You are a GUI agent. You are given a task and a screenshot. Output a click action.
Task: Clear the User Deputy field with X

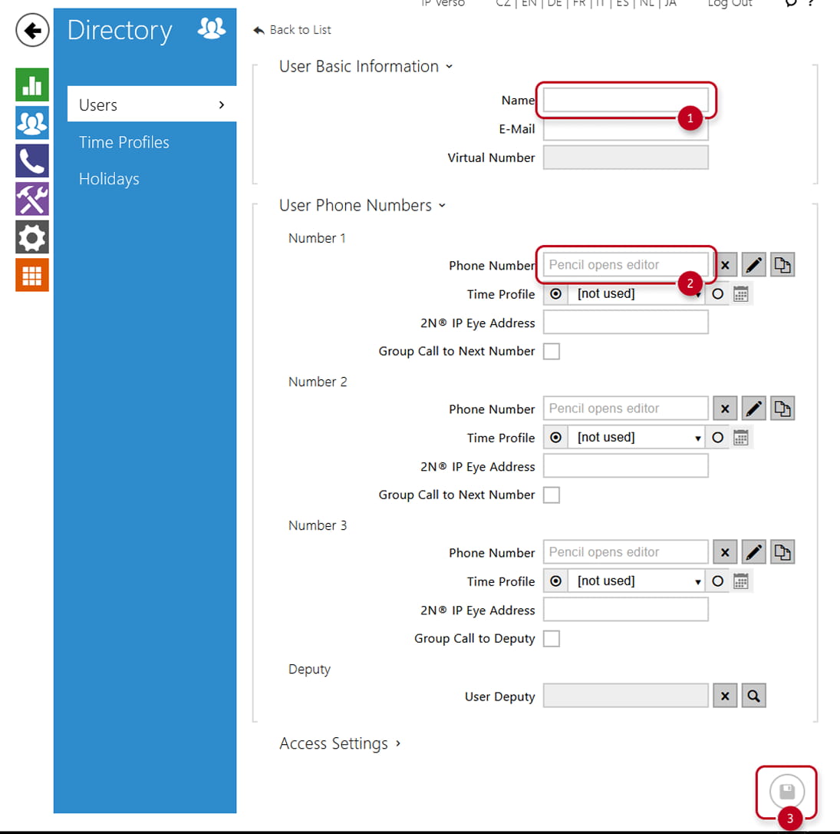tap(725, 697)
